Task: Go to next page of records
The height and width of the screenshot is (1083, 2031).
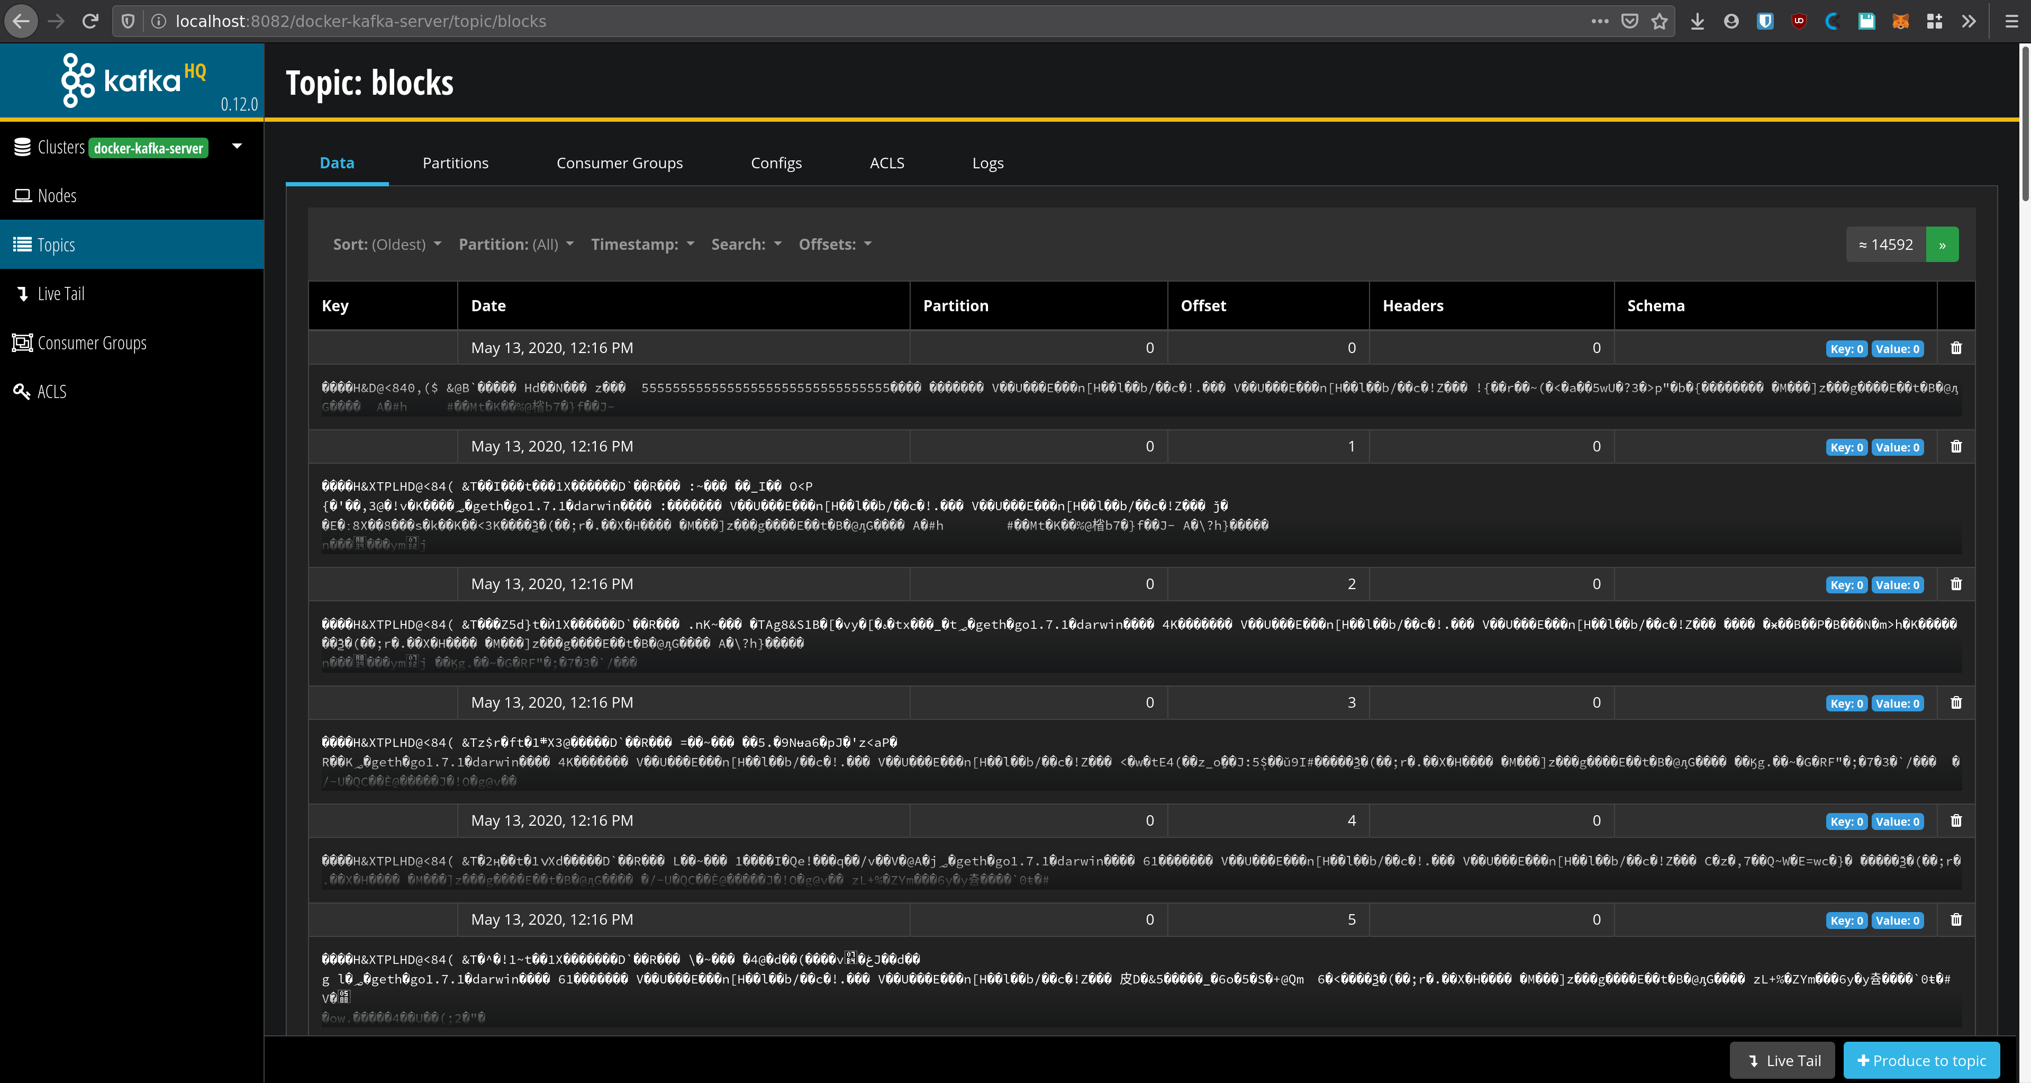Action: 1942,245
